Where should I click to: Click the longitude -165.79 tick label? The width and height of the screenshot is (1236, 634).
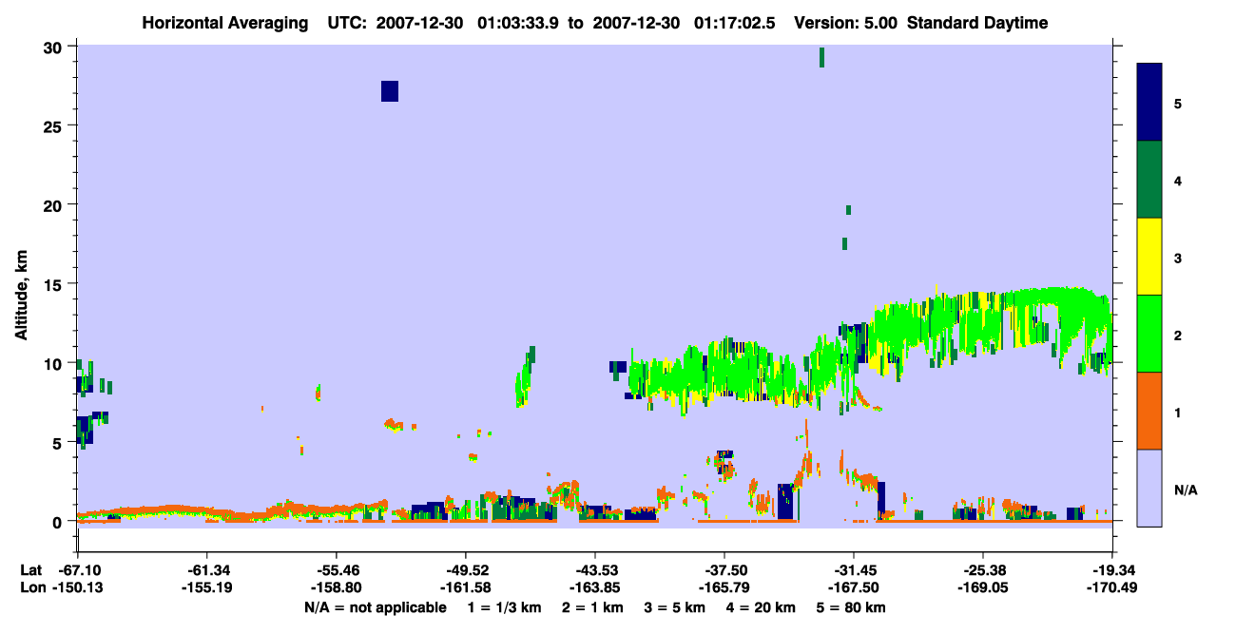(x=724, y=588)
